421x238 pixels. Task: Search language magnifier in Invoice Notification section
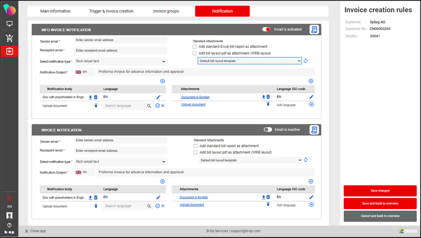pos(149,206)
